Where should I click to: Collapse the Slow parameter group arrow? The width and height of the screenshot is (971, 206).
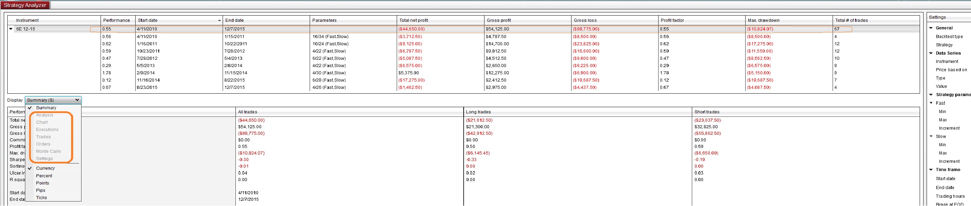tap(931, 137)
